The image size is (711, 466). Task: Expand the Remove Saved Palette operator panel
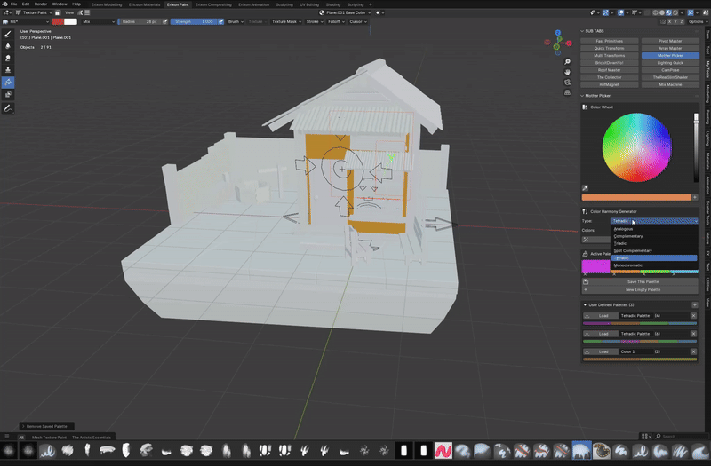[x=46, y=426]
